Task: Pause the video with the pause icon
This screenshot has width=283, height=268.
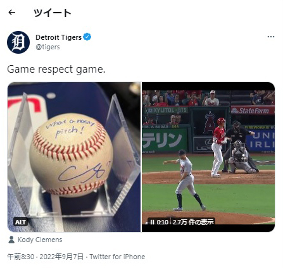Action: tap(152, 222)
